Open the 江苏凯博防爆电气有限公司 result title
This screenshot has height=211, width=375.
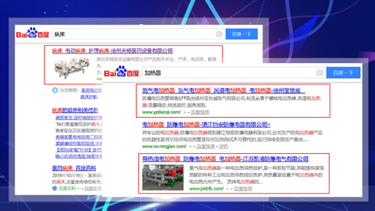click(225, 159)
